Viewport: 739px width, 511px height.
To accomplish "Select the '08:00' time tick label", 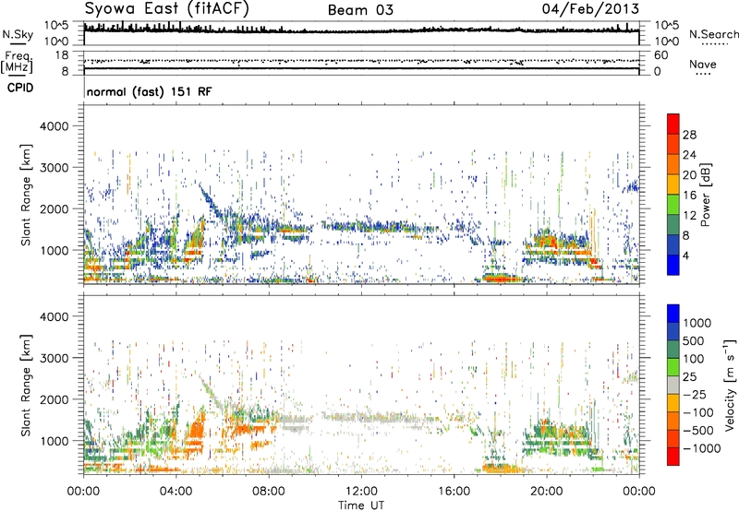I will 269,492.
